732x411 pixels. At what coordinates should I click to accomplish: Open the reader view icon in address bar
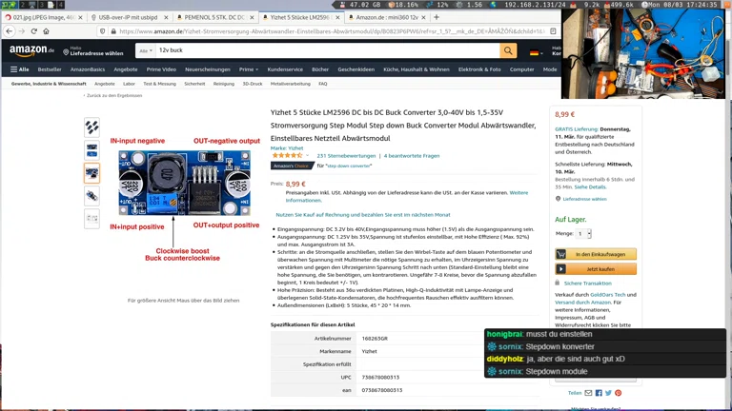pyautogui.click(x=553, y=31)
